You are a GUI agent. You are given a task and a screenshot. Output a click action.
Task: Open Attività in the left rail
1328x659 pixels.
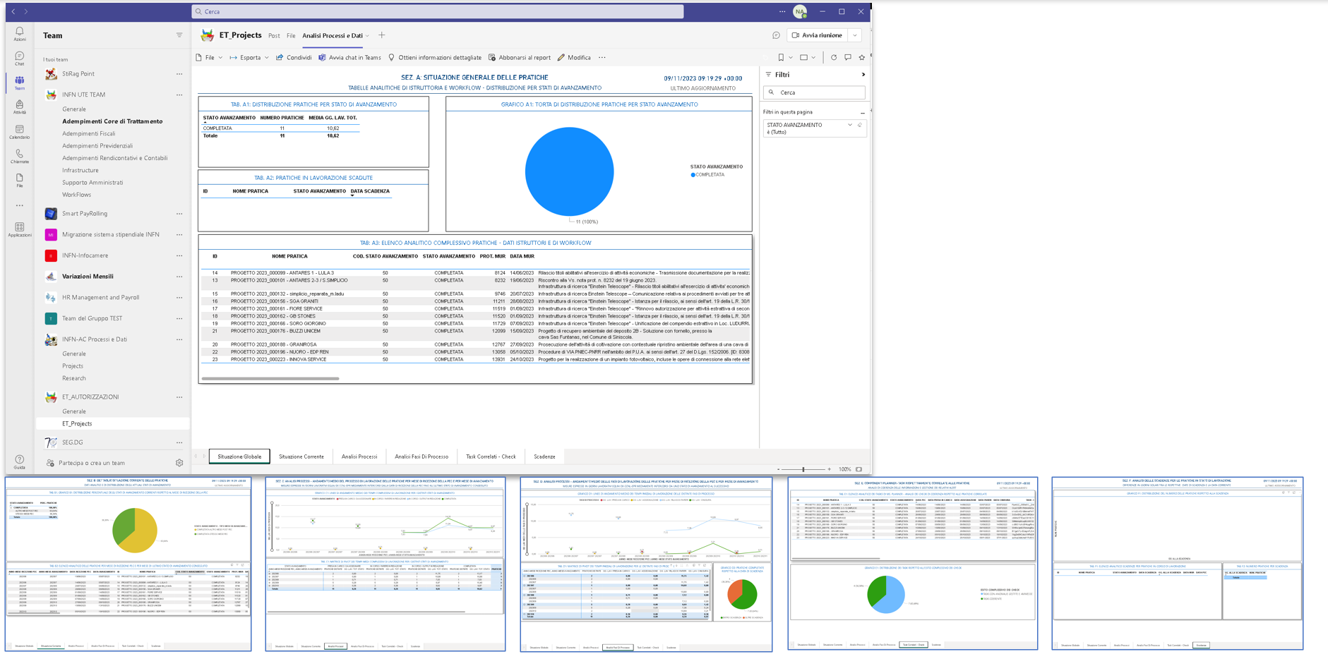coord(20,107)
